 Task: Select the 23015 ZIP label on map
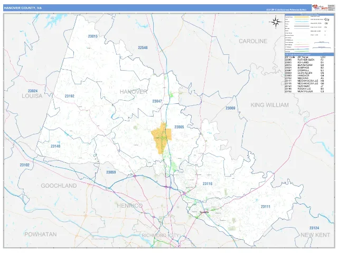coord(93,36)
